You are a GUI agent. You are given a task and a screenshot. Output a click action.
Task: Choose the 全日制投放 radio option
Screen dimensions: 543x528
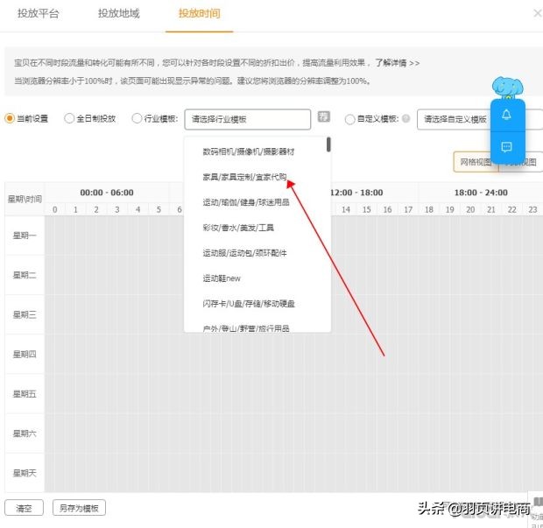pos(69,118)
